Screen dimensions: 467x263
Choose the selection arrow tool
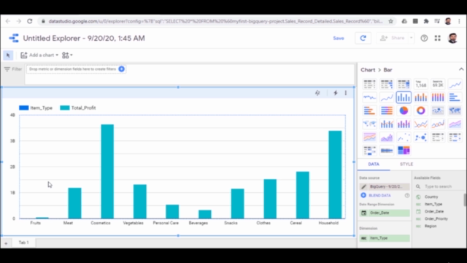8,56
